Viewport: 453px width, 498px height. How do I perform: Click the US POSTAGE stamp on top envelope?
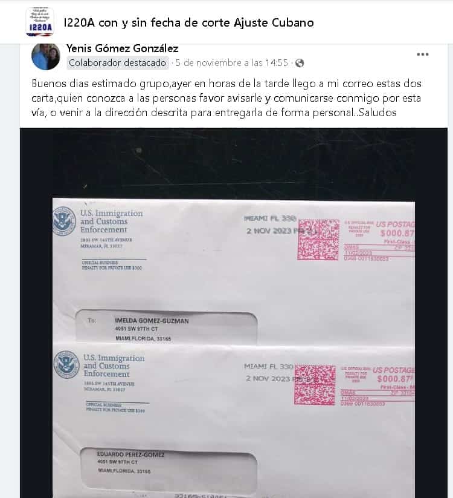(x=379, y=240)
